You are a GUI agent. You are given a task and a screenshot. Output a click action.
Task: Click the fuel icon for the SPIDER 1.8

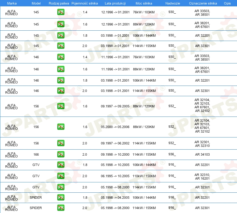pos(61,198)
